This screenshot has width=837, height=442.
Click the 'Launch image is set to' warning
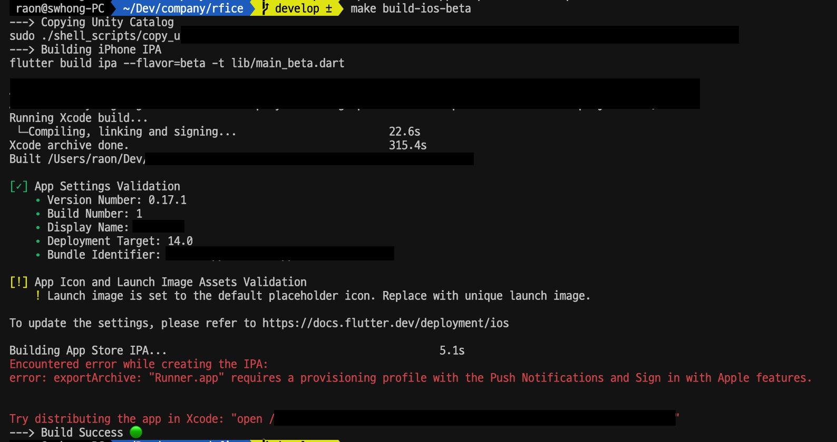[319, 296]
